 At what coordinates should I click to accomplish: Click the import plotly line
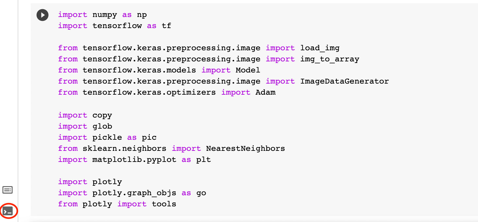(90, 182)
